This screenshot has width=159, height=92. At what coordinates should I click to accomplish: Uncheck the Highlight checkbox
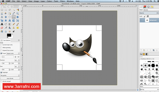[x=1, y=72]
